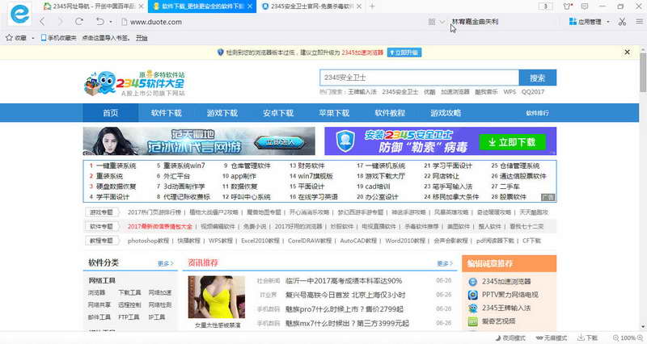Click the search field with 2345安全卫士
Image resolution: width=647 pixels, height=344 pixels.
click(x=419, y=78)
